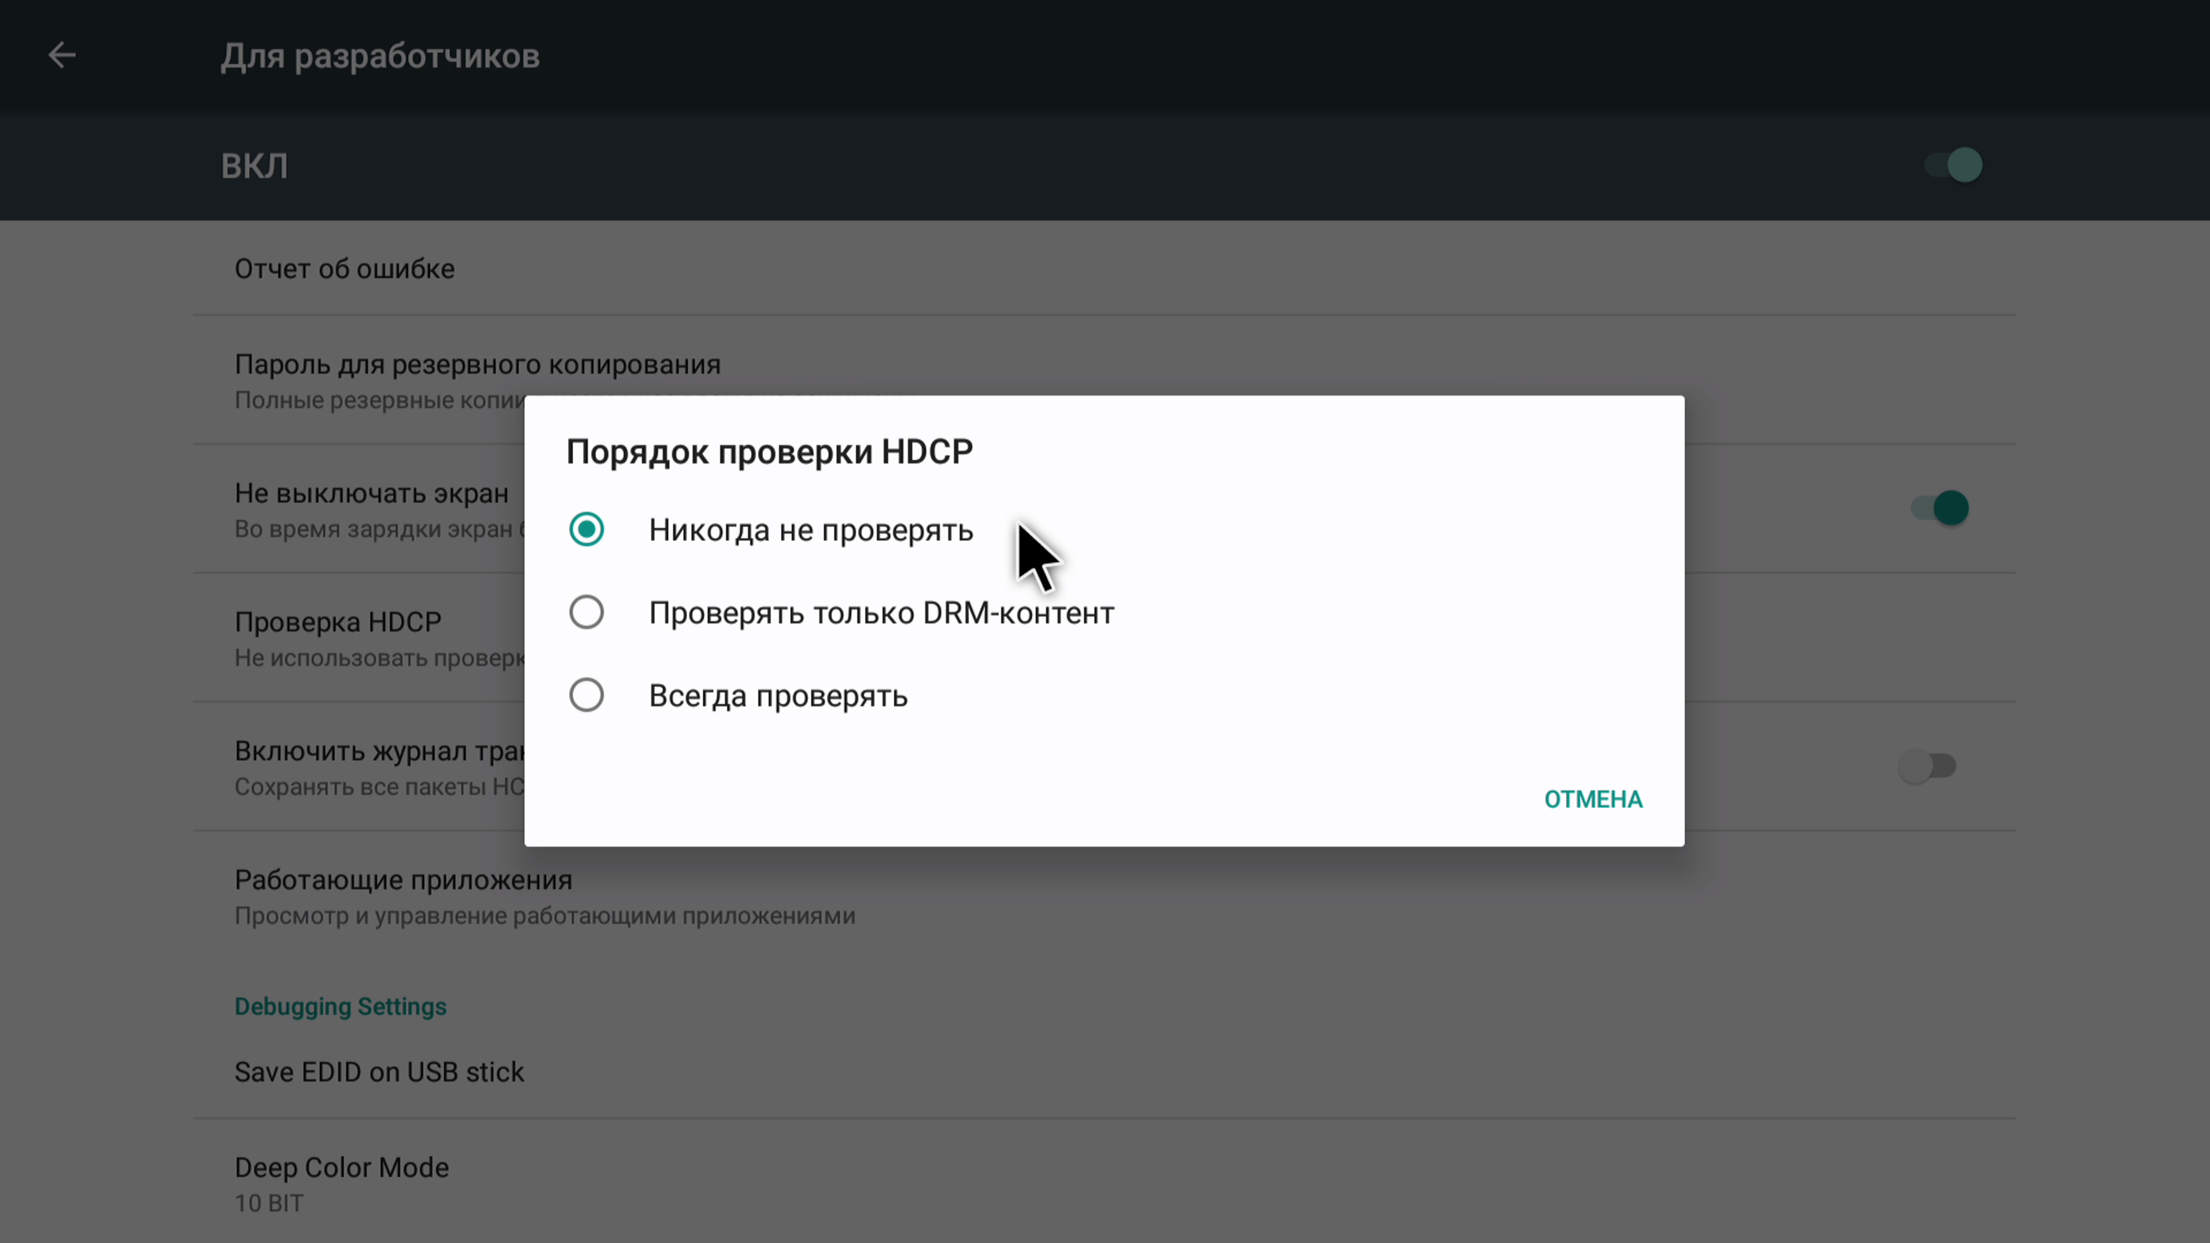This screenshot has width=2210, height=1243.
Task: Click the Проверка HDCP setting
Action: point(338,622)
